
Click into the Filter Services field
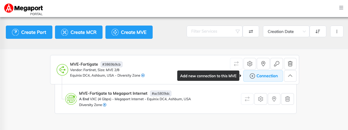coord(214,31)
